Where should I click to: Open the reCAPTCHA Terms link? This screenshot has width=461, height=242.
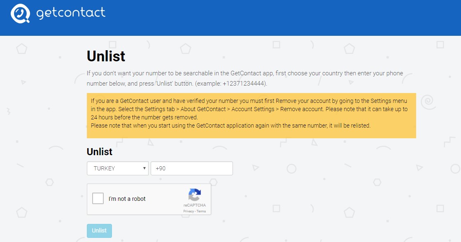201,211
